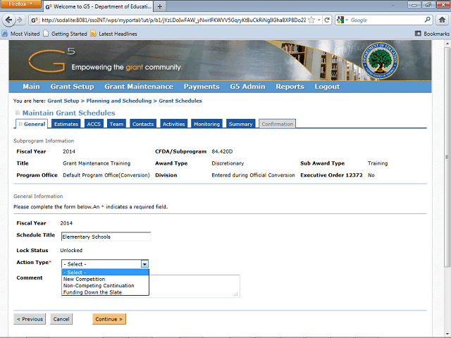Click the browser forward arrow
Screen dimensions: 451x338
(x=20, y=20)
